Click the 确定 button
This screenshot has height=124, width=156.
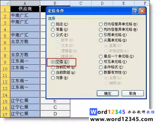point(108,93)
